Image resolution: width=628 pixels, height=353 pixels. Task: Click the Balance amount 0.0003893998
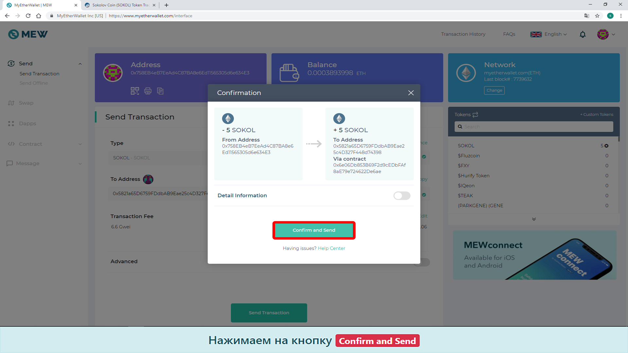[330, 73]
